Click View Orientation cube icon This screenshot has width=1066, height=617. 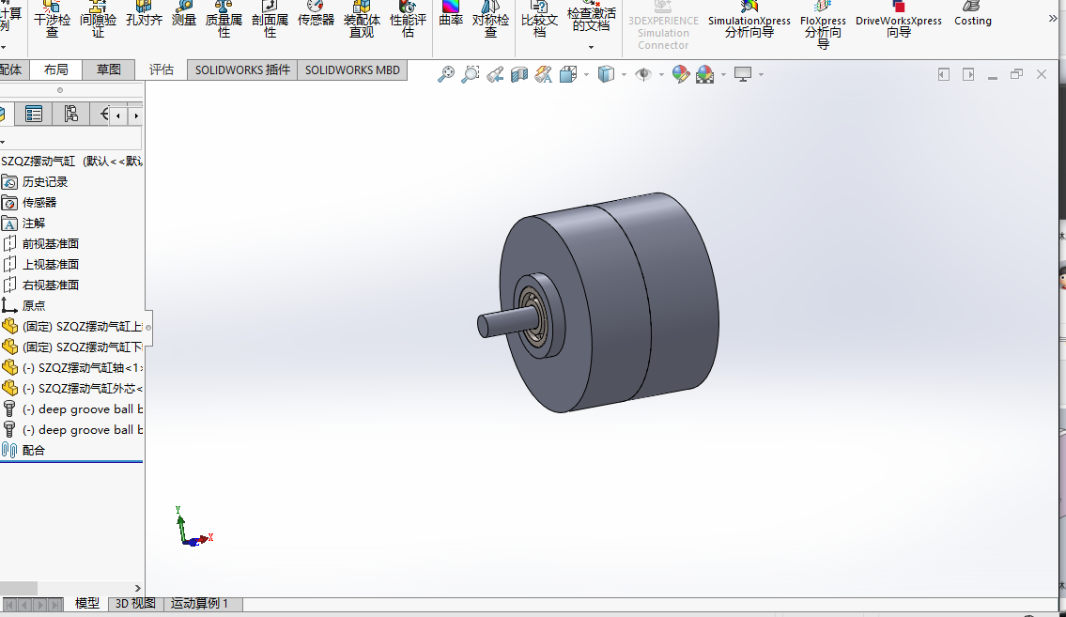click(567, 74)
